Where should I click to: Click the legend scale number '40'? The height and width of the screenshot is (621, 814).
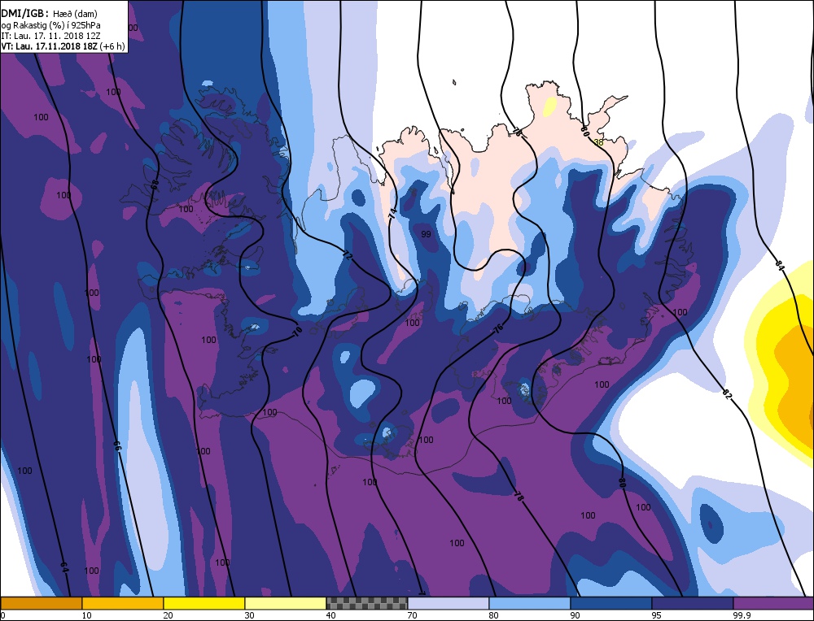tap(330, 615)
